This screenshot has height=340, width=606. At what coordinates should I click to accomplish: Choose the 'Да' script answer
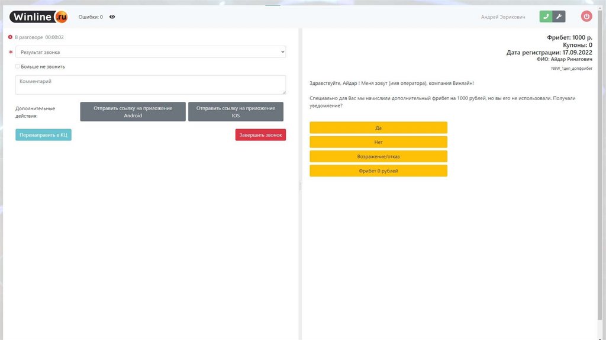pyautogui.click(x=378, y=128)
